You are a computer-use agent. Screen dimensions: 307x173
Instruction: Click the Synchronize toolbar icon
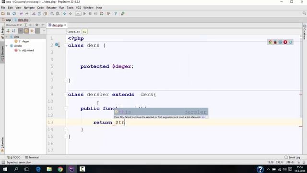pos(14,13)
